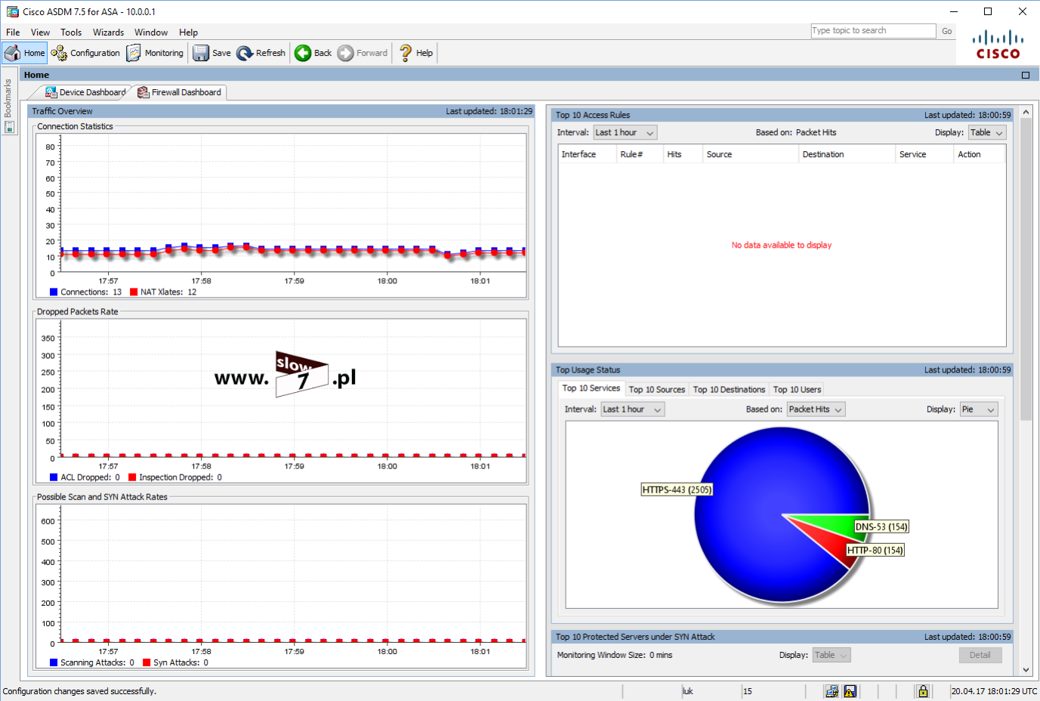This screenshot has width=1040, height=701.
Task: Click the Hits column header
Action: click(x=683, y=154)
